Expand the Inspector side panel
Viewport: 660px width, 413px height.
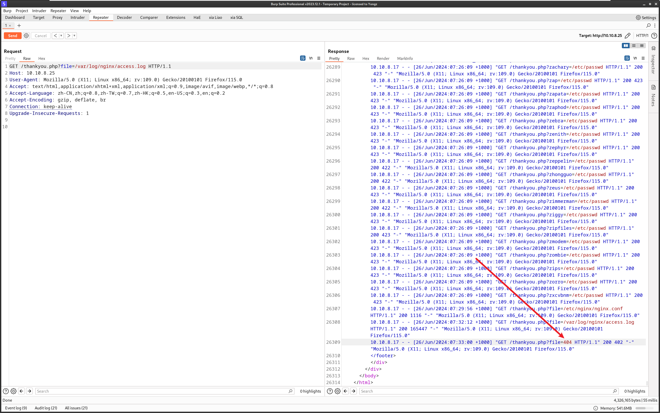pos(654,60)
